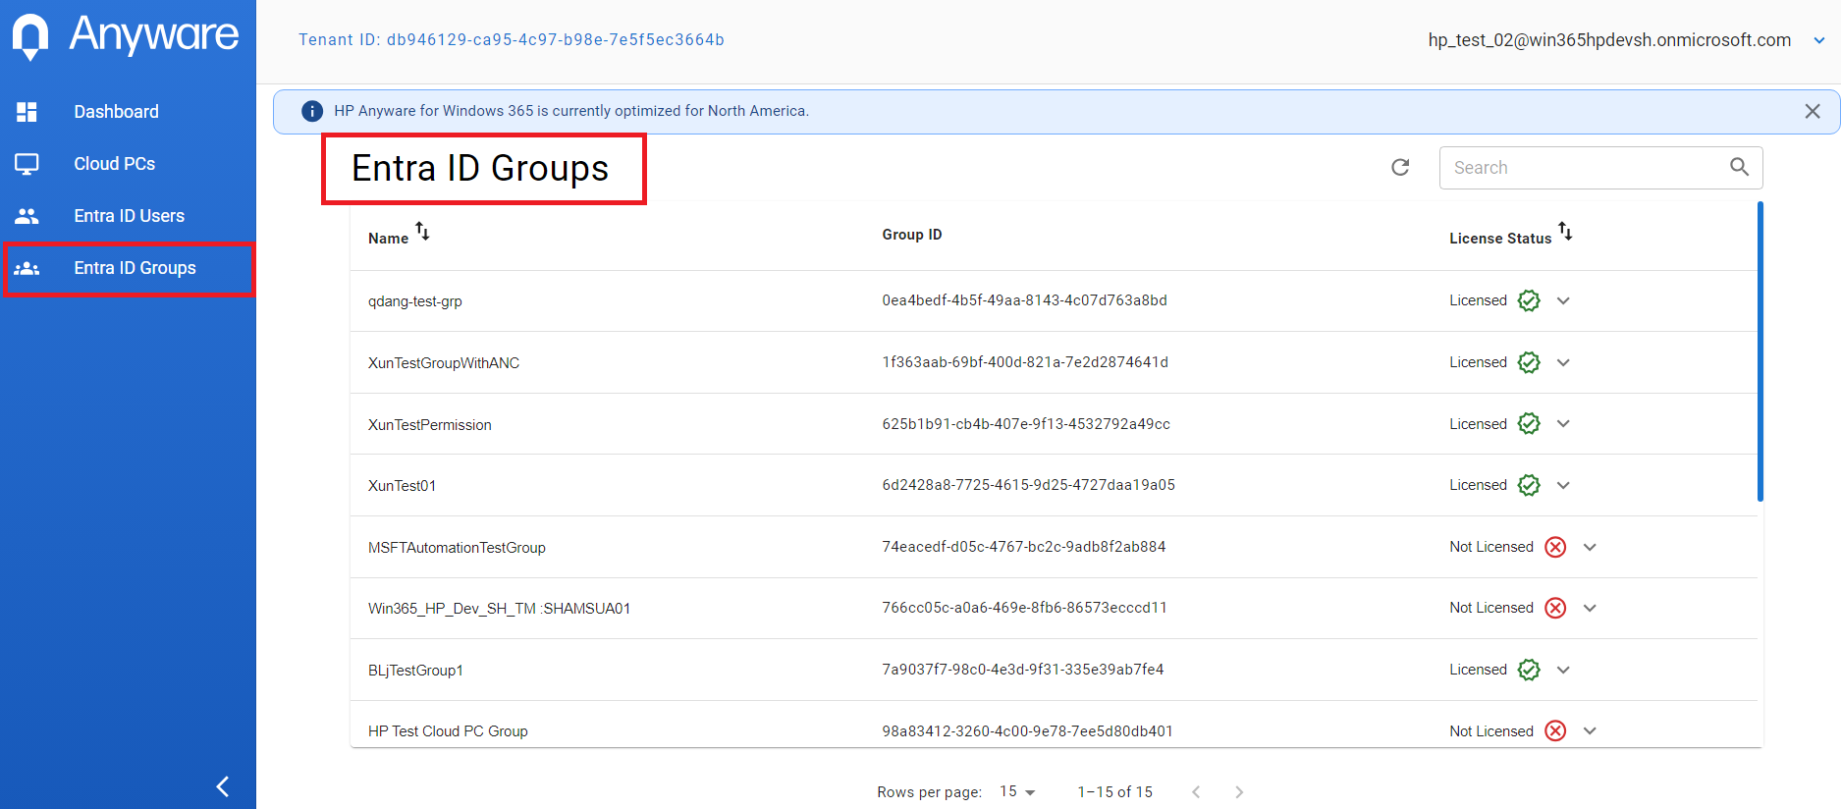Click group ID 0ea4bedf-4b5f-49aa-8143-4c07d763a8bd
The width and height of the screenshot is (1841, 809).
tap(1024, 300)
